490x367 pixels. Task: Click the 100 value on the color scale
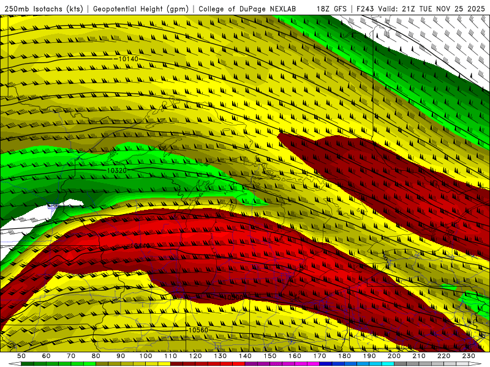pos(146,356)
